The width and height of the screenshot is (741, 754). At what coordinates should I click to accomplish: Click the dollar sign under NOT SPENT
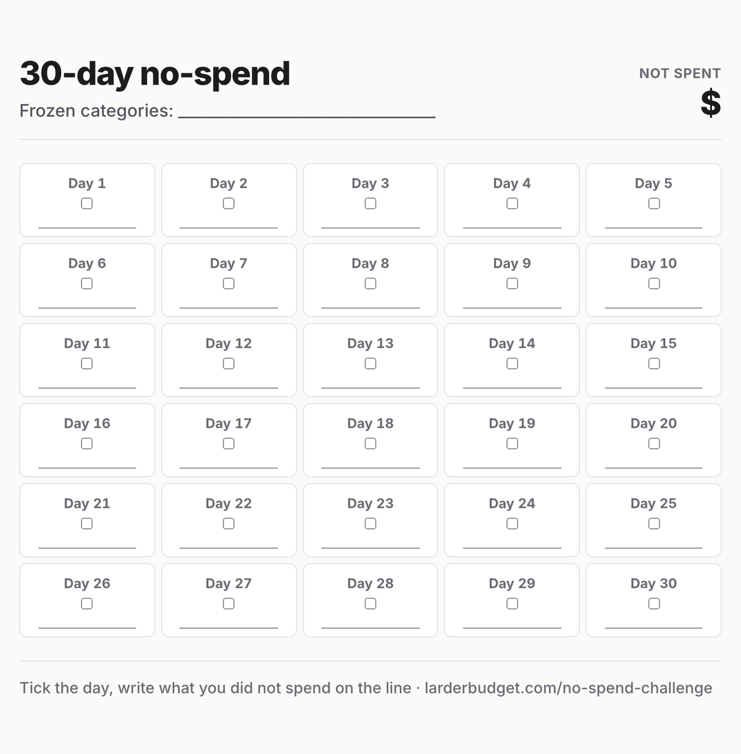point(711,103)
